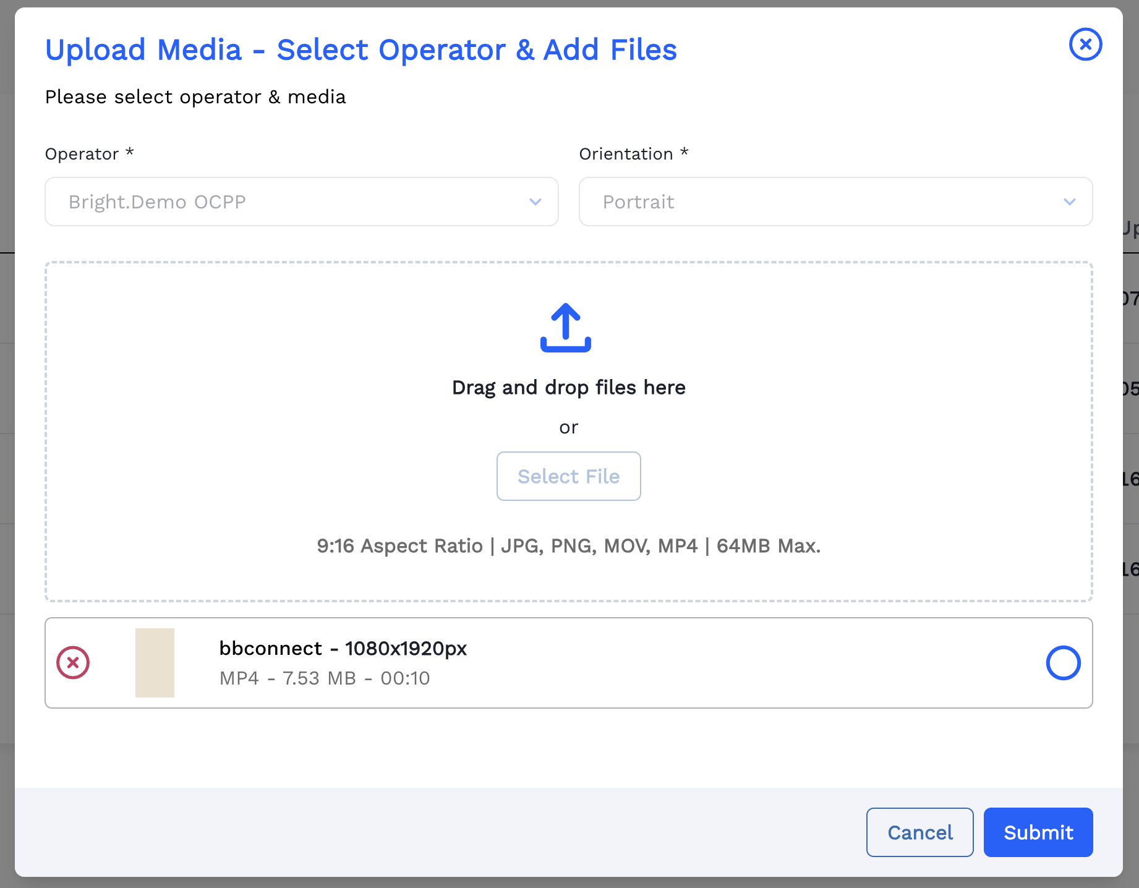
Task: Close the Upload Media dialog
Action: [x=1085, y=45]
